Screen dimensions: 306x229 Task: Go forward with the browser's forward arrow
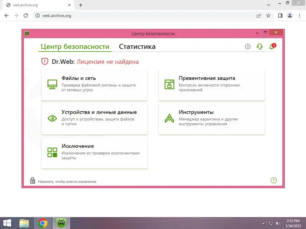click(16, 16)
